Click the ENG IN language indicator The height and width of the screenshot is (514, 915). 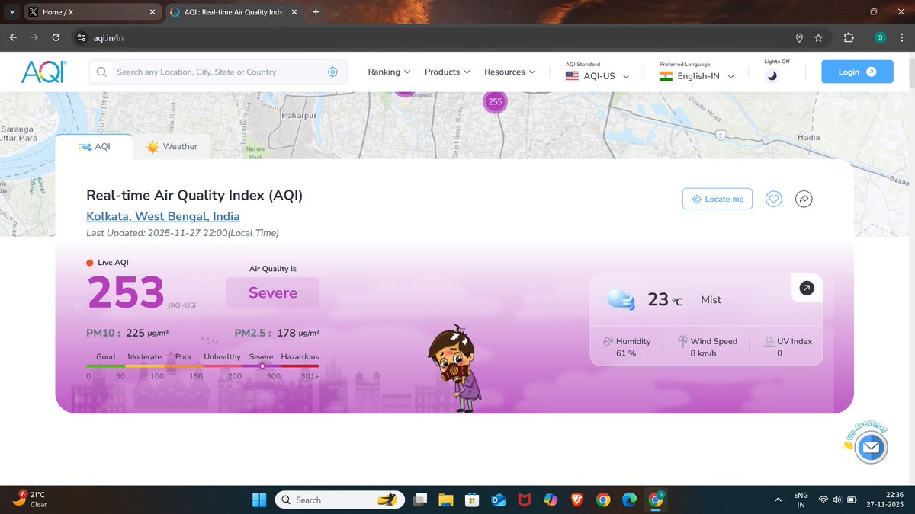pos(801,500)
